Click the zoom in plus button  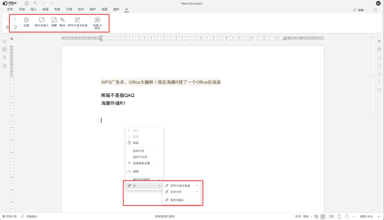379,216
